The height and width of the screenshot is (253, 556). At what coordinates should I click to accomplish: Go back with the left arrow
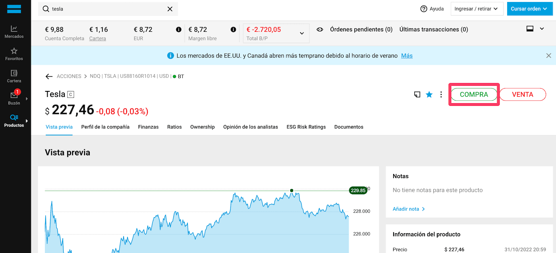(x=49, y=76)
